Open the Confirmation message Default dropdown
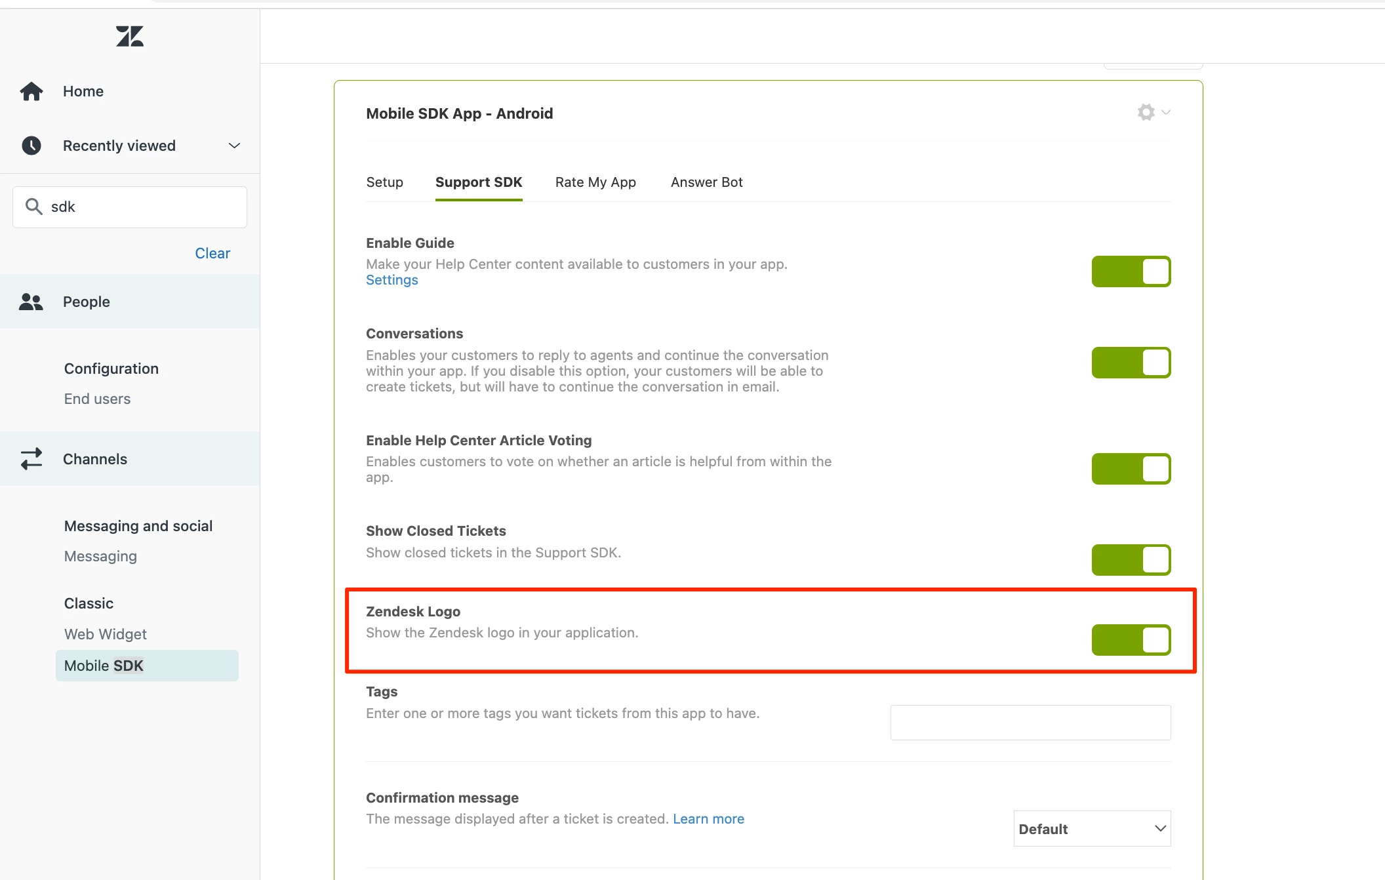Image resolution: width=1385 pixels, height=880 pixels. coord(1092,829)
